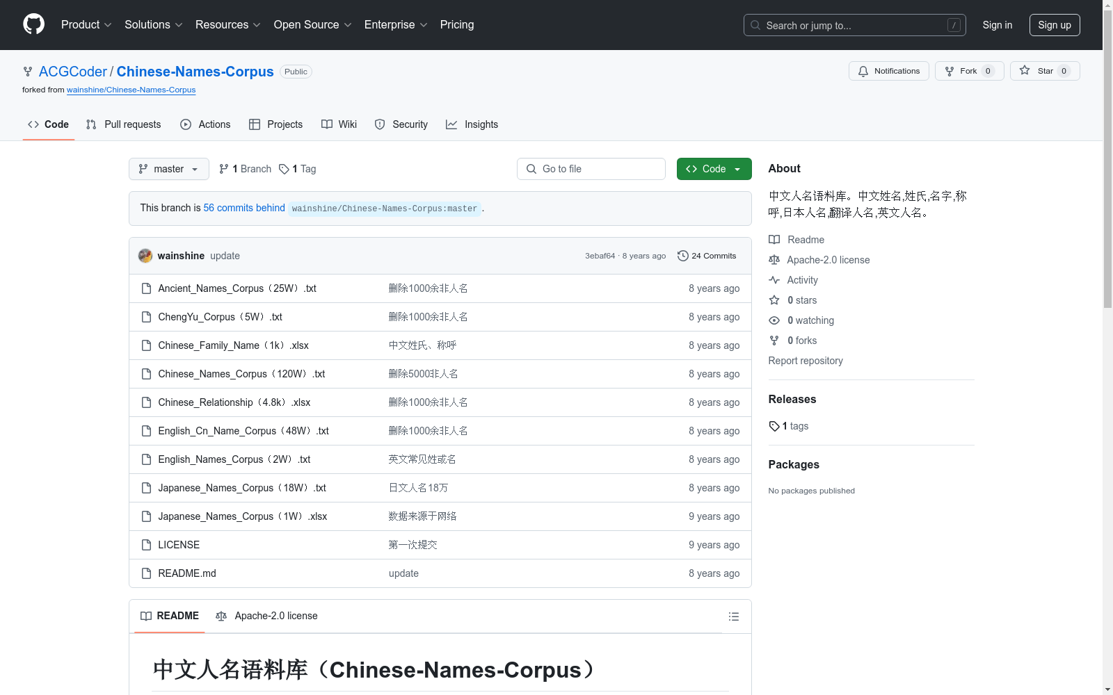
Task: Open the master branch selector dropdown
Action: (169, 169)
